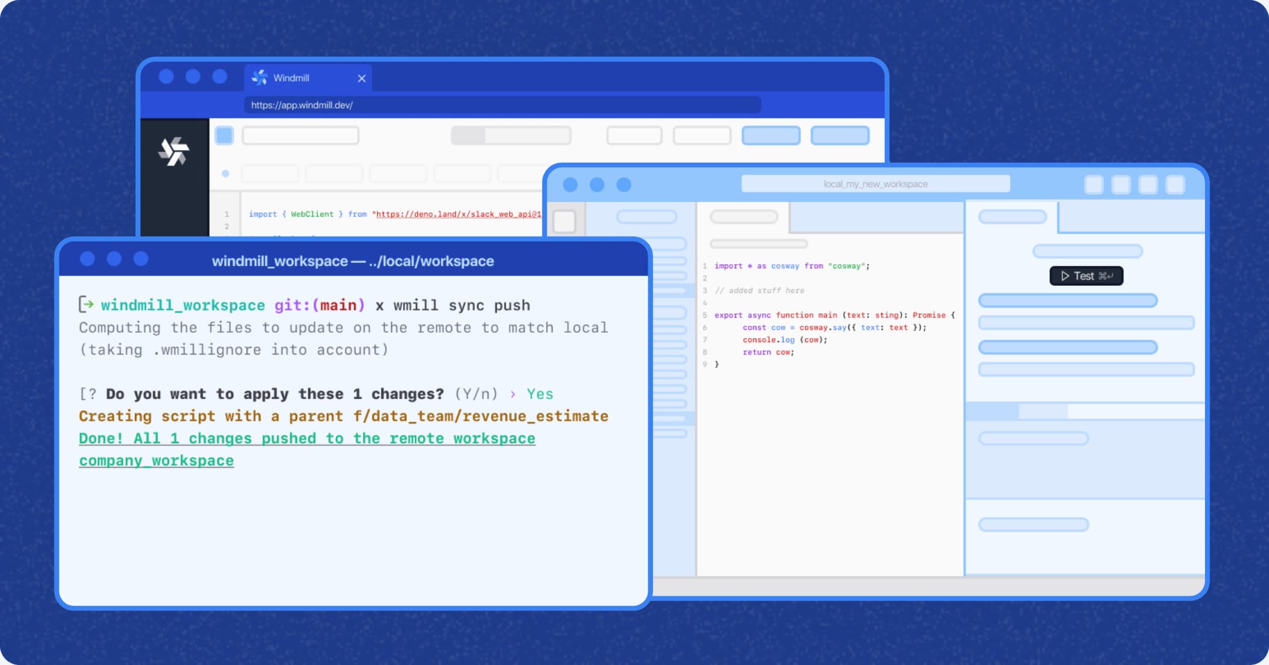Click the play icon on Test button

[1065, 276]
